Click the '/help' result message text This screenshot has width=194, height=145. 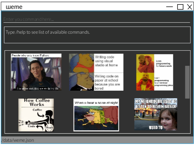coord(48,32)
